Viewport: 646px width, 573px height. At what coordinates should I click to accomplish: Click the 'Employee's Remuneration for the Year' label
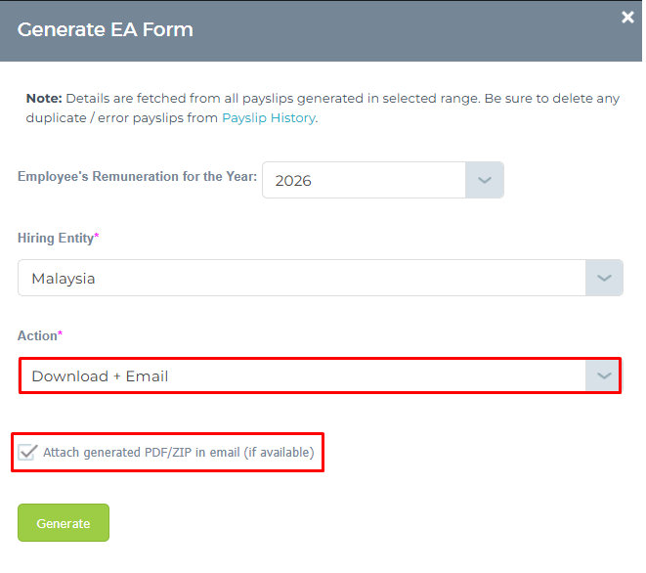point(137,176)
